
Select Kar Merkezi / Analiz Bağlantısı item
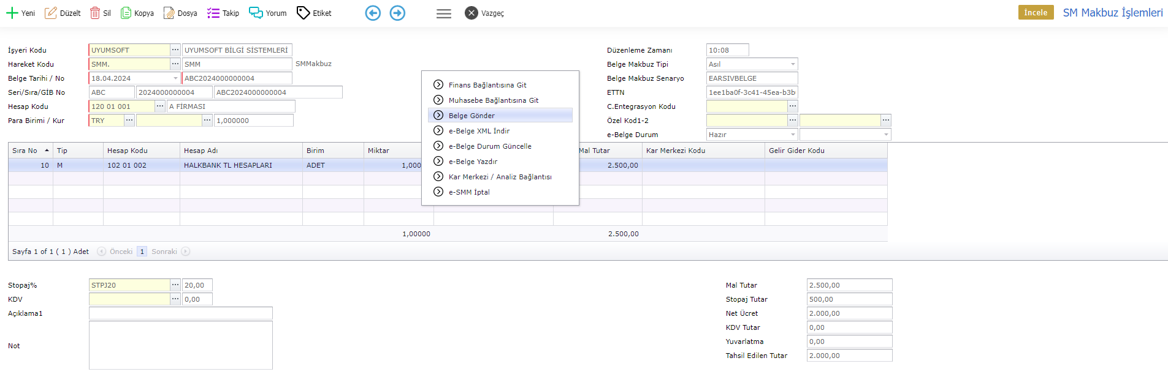click(x=500, y=177)
